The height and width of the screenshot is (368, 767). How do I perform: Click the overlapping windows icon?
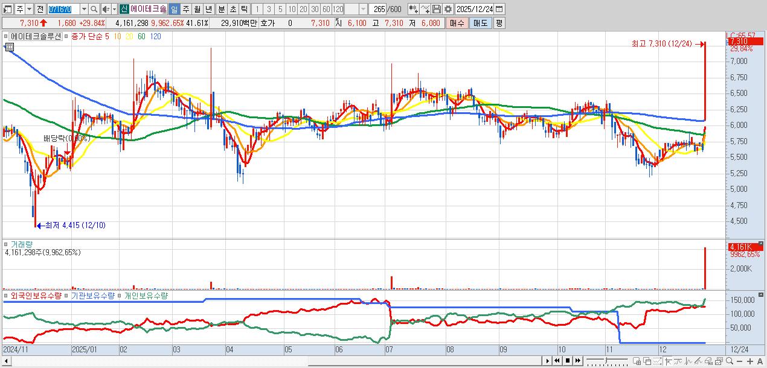(x=647, y=361)
